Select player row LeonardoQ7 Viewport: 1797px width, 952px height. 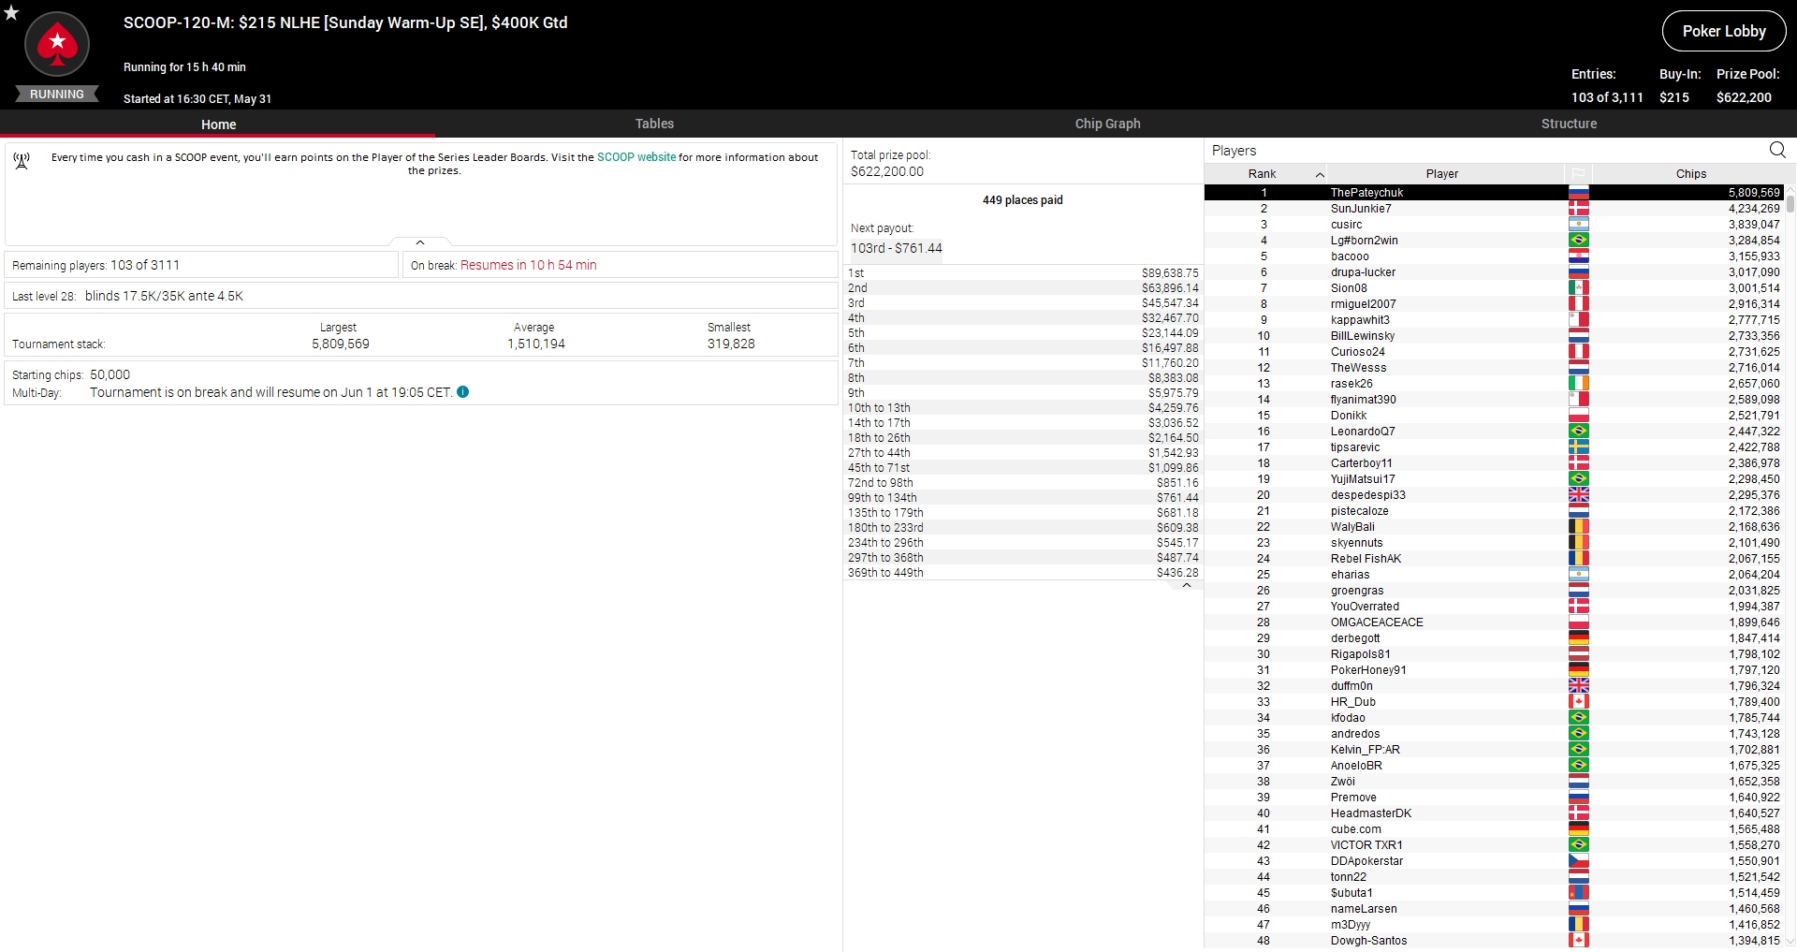(x=1494, y=432)
